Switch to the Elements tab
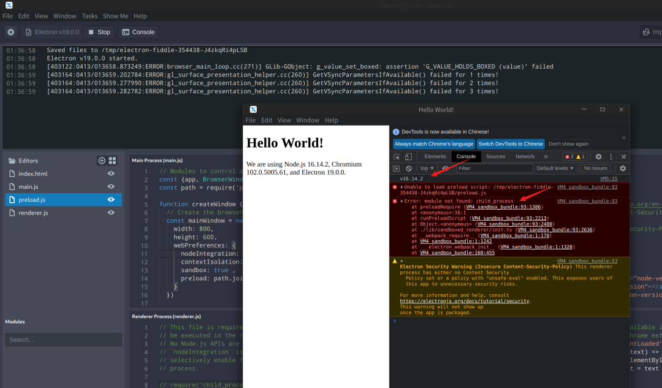The image size is (662, 388). (435, 157)
